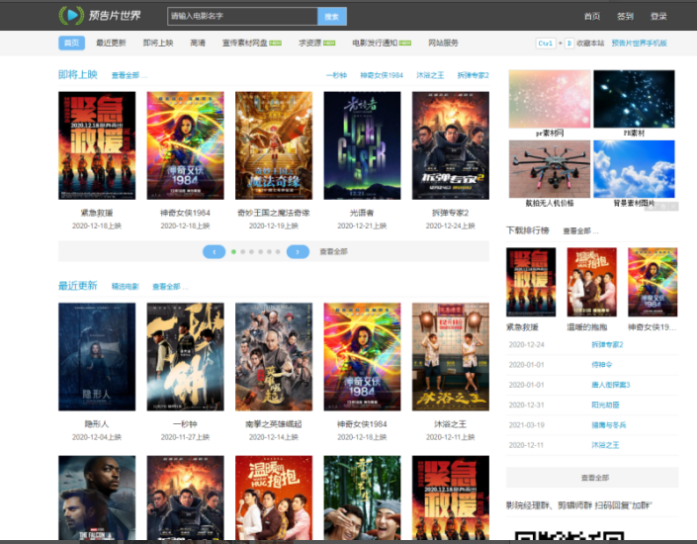Open the 拆弹专家2 quick link above posters
Viewport: 697px width, 544px height.
473,75
